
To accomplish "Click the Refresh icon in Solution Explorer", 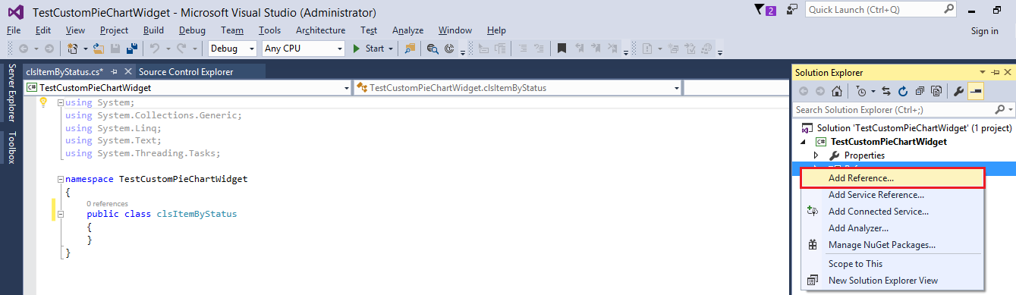I will [x=902, y=92].
